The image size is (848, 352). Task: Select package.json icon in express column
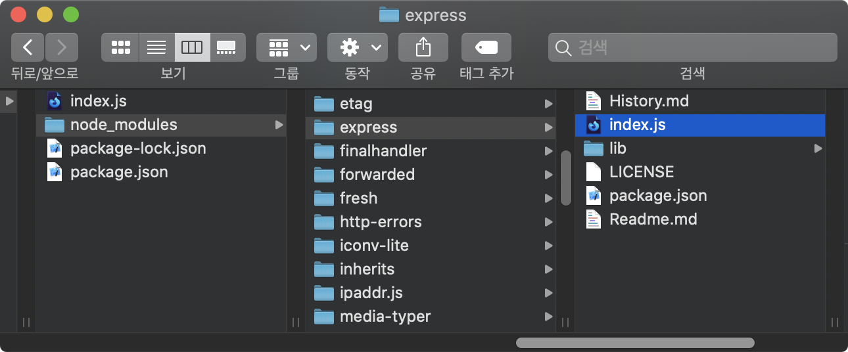coord(594,195)
